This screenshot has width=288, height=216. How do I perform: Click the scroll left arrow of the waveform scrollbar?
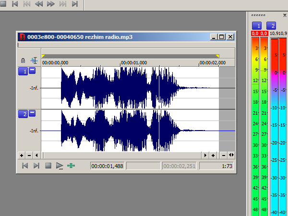[36, 156]
